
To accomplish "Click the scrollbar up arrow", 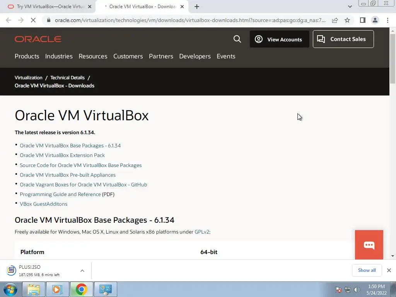I will tap(393, 31).
